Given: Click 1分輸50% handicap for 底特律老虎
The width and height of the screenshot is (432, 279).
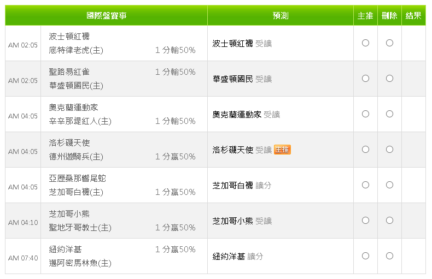Looking at the screenshot, I should (x=175, y=50).
